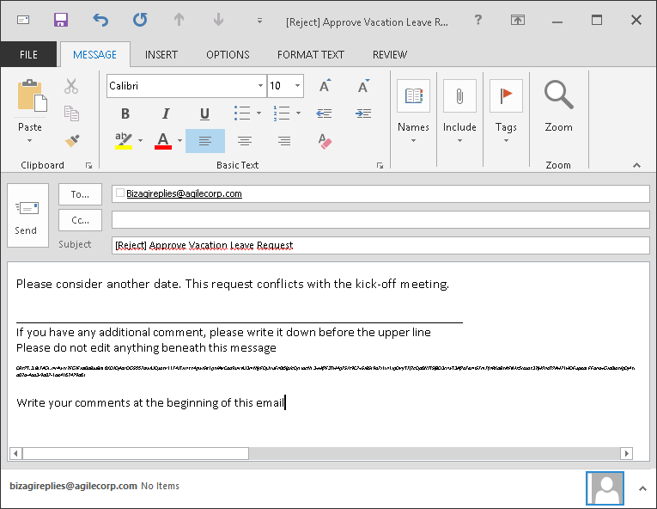Cut selection with the scissors icon

(x=71, y=86)
